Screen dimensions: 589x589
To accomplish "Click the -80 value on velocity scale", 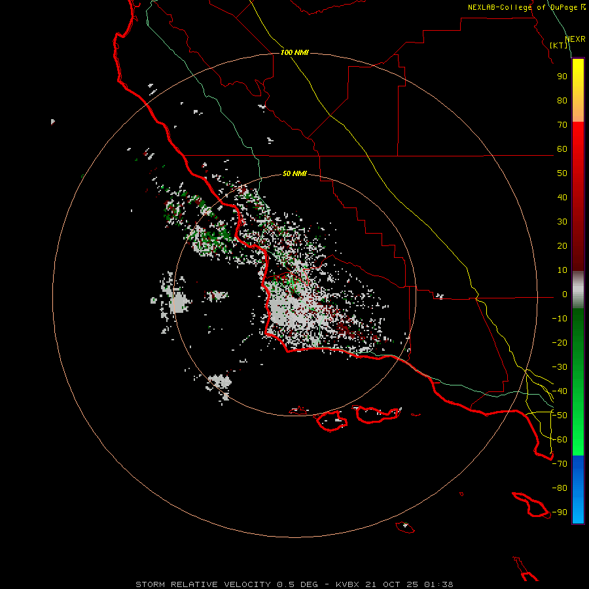I will click(560, 488).
